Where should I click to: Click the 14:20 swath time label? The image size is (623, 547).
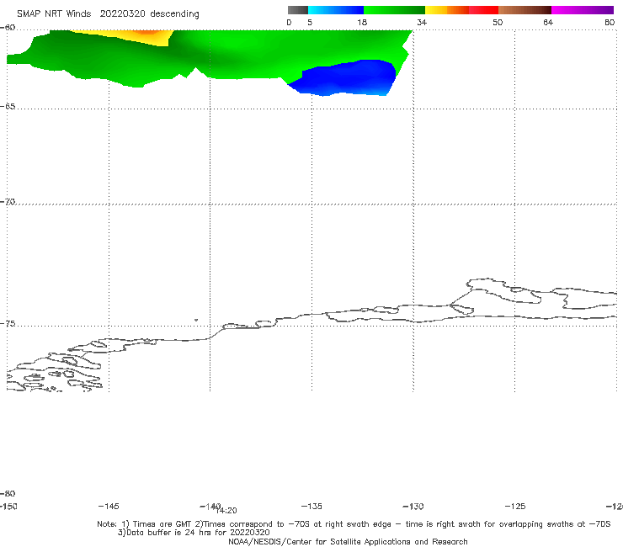[226, 511]
